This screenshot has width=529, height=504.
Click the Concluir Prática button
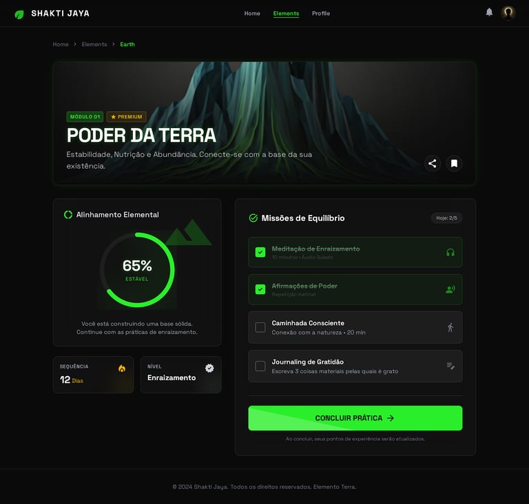click(355, 418)
